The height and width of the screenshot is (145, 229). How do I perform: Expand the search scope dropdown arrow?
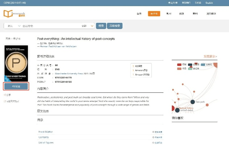(91, 26)
